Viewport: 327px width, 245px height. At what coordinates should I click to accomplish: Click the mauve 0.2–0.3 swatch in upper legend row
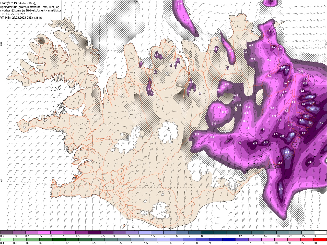point(6,232)
